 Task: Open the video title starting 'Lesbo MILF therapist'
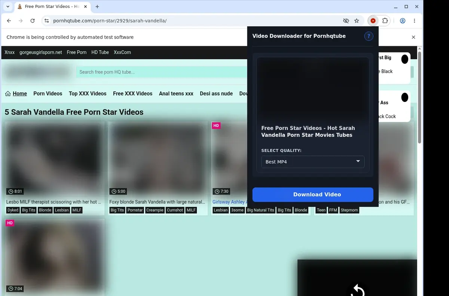pos(54,202)
